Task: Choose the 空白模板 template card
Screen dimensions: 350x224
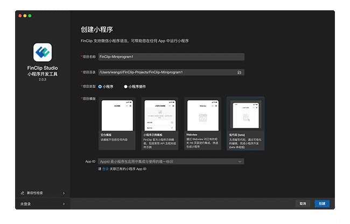Action: (x=117, y=124)
